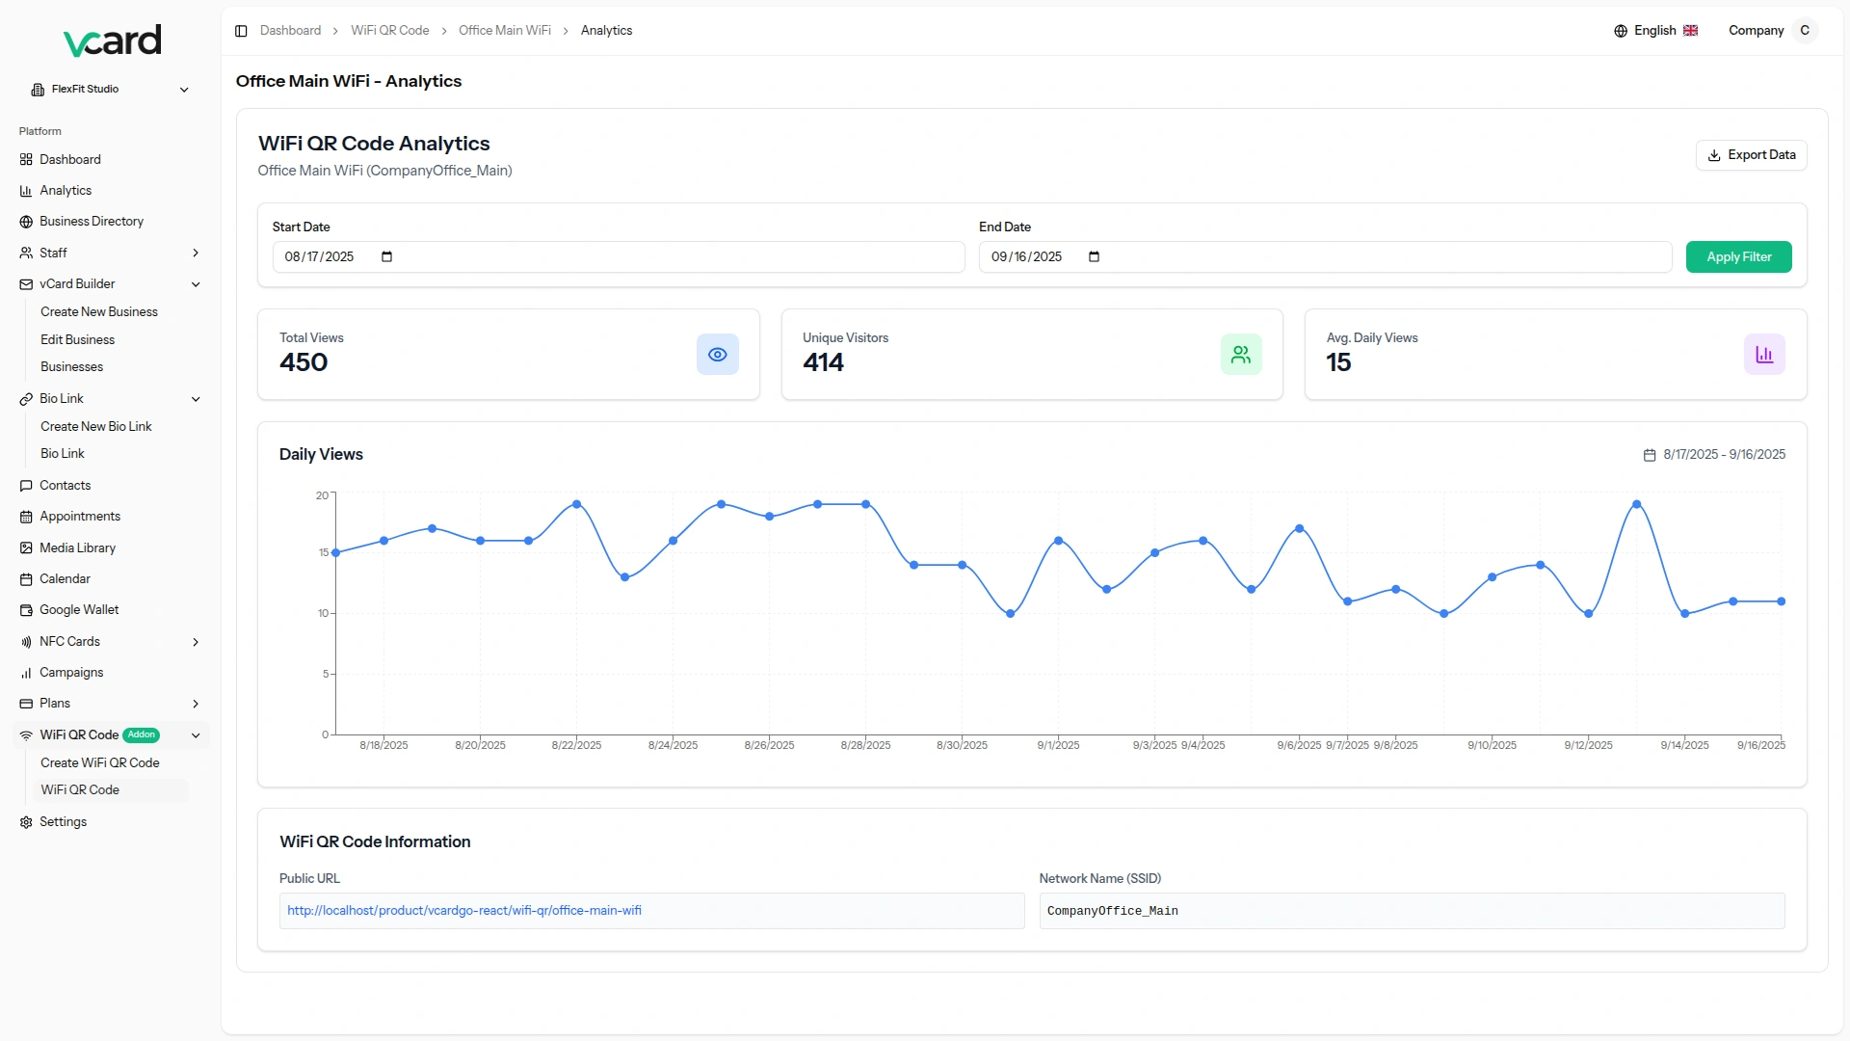This screenshot has width=1850, height=1041.
Task: Click the Plans card icon
Action: tap(26, 704)
